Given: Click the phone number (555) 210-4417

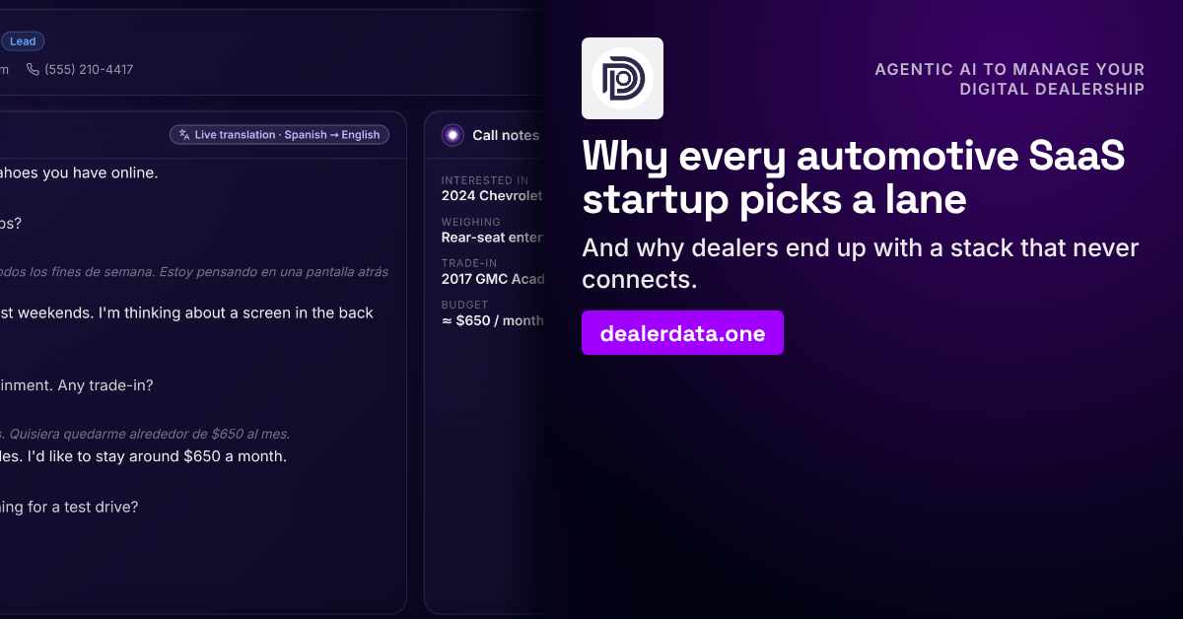Looking at the screenshot, I should point(89,70).
